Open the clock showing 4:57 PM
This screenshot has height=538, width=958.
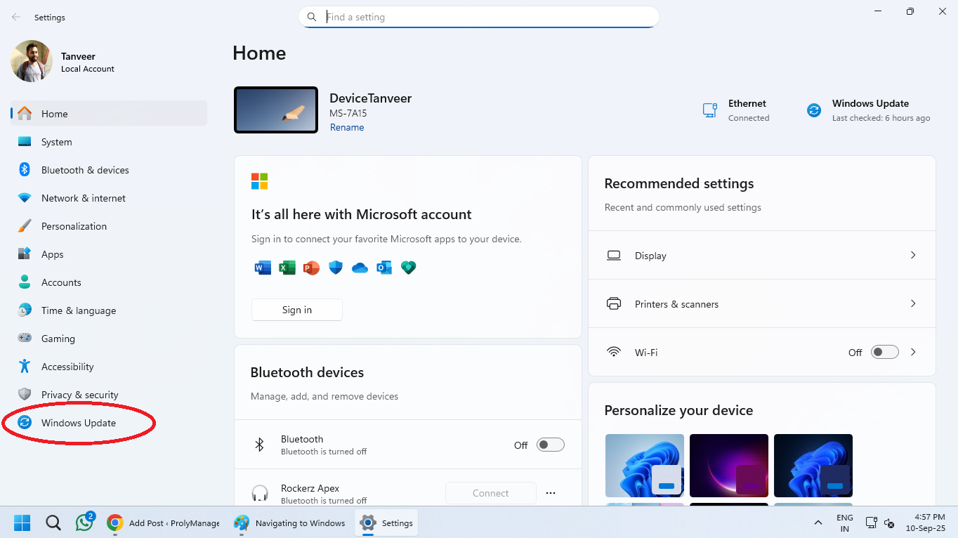pyautogui.click(x=926, y=523)
